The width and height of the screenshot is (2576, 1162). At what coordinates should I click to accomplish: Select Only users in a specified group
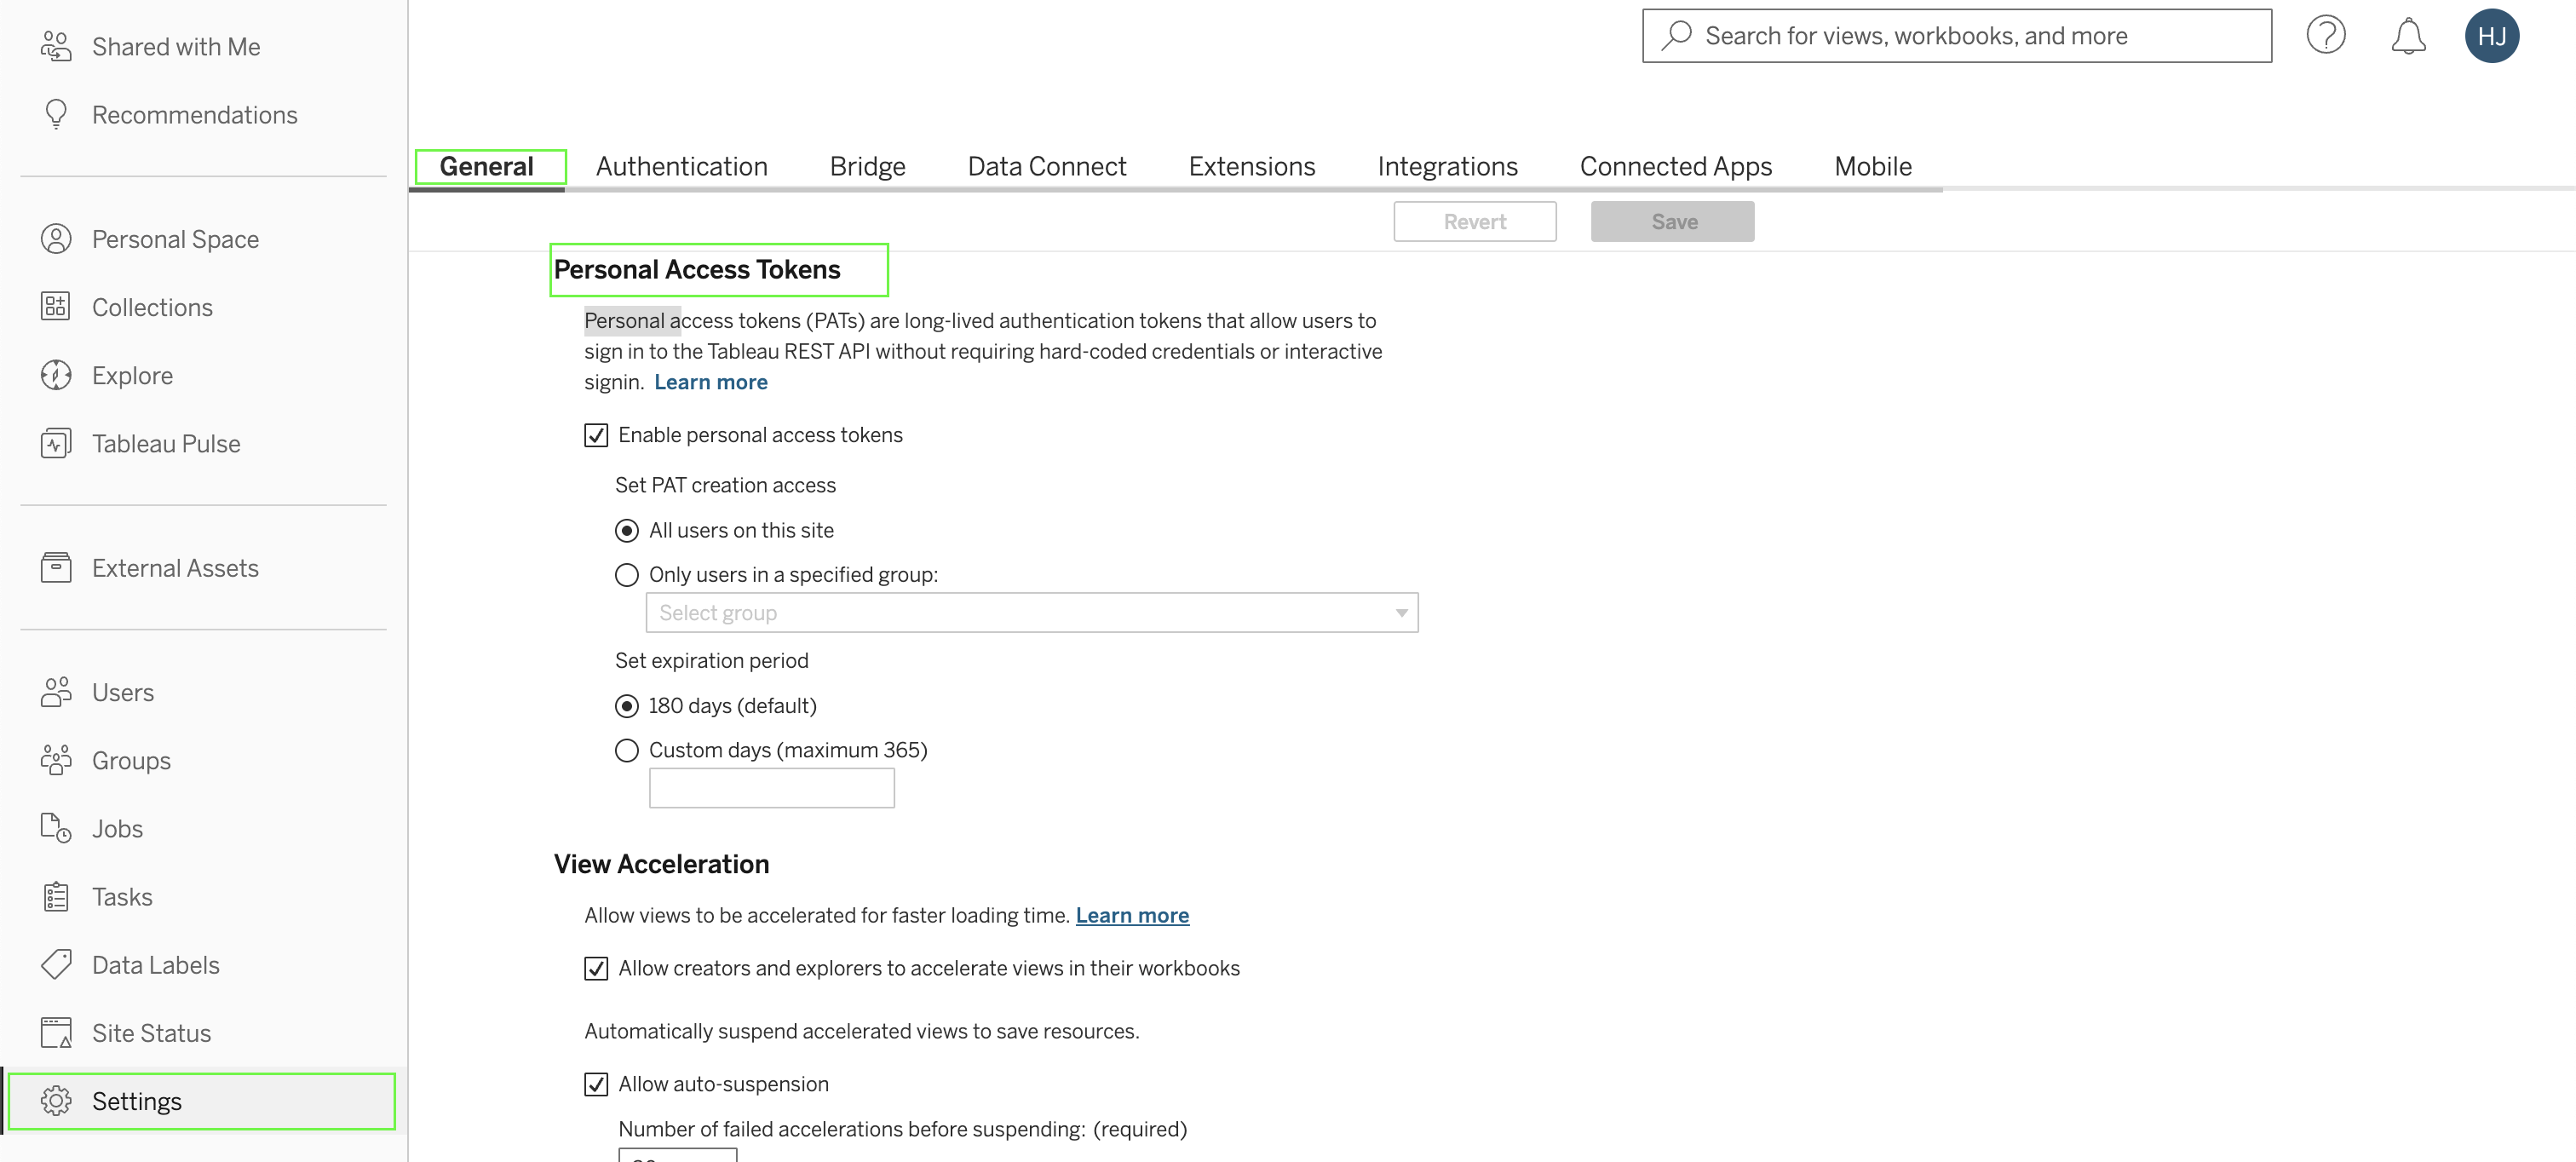click(x=627, y=575)
